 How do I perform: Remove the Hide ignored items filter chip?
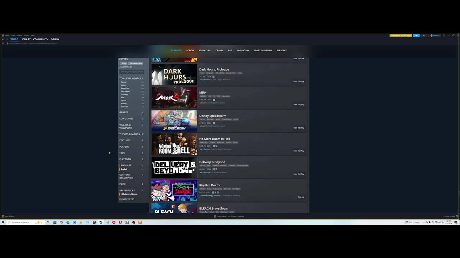click(136, 63)
